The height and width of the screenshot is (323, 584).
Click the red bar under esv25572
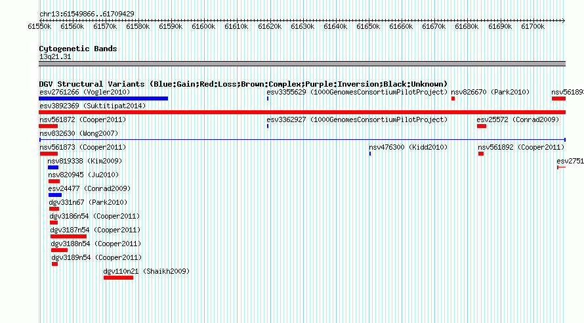tap(482, 126)
